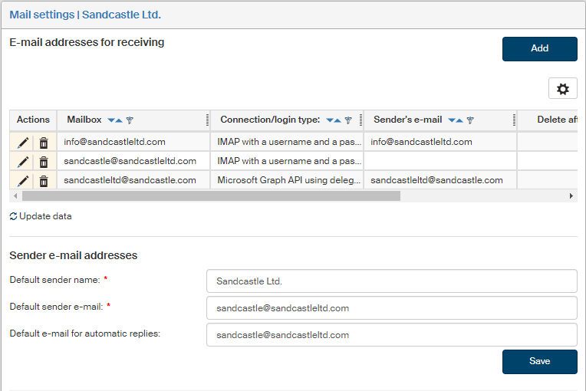Delete the sandcastleltd@sandcastle.com mailbox row
Image resolution: width=586 pixels, height=391 pixels.
(44, 181)
